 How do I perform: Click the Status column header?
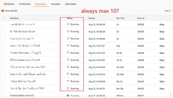[70, 18]
